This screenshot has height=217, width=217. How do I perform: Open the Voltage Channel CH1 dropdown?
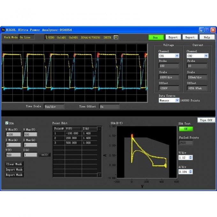169,56
